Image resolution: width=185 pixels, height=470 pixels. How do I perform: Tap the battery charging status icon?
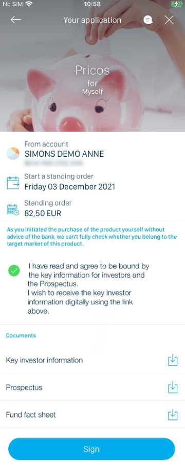coord(176,4)
